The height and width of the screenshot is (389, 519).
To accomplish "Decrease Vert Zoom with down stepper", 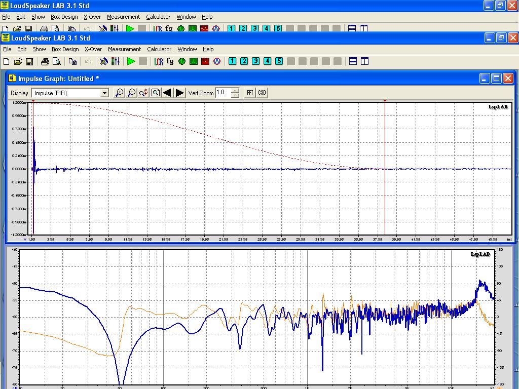I will pos(235,95).
